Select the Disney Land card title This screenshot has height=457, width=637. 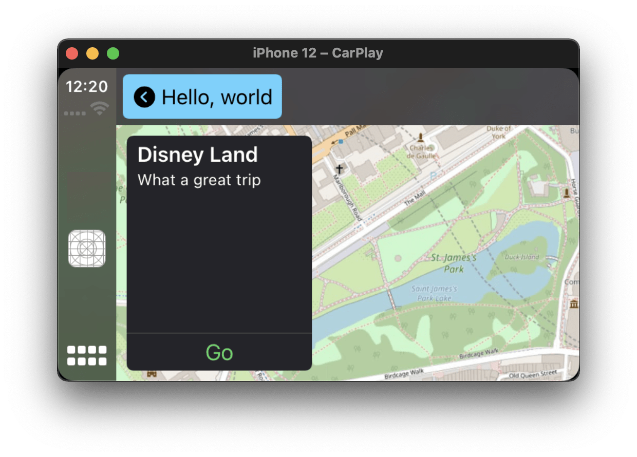[199, 155]
